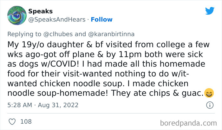Open the @SpeaksAndHears handle link

coord(57,20)
